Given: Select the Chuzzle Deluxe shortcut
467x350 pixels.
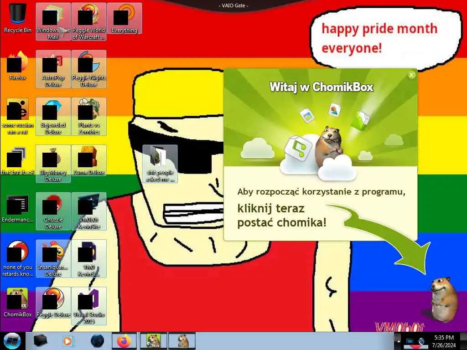Looking at the screenshot, I should (x=53, y=211).
